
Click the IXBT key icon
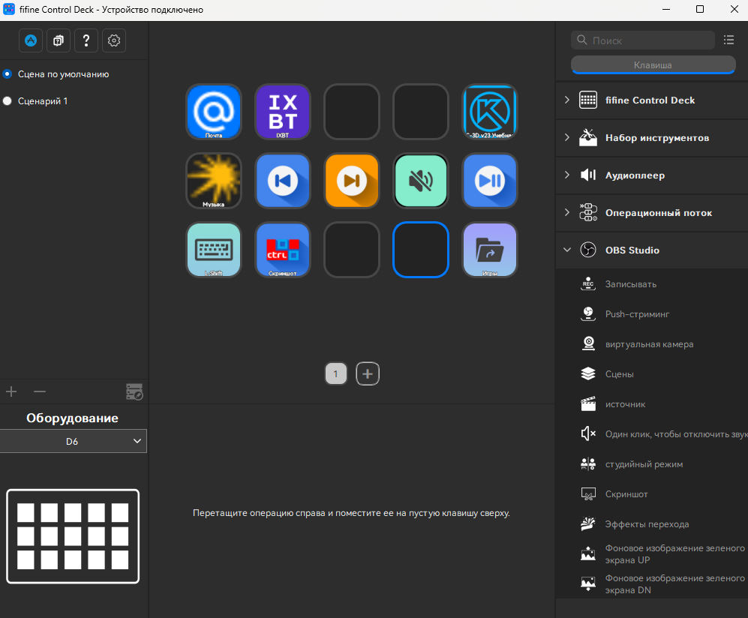click(283, 111)
